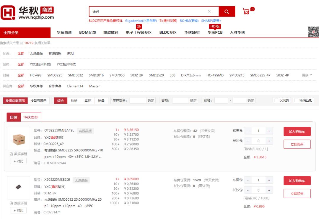Toggle the 仅现货 checkbox

pos(276,100)
